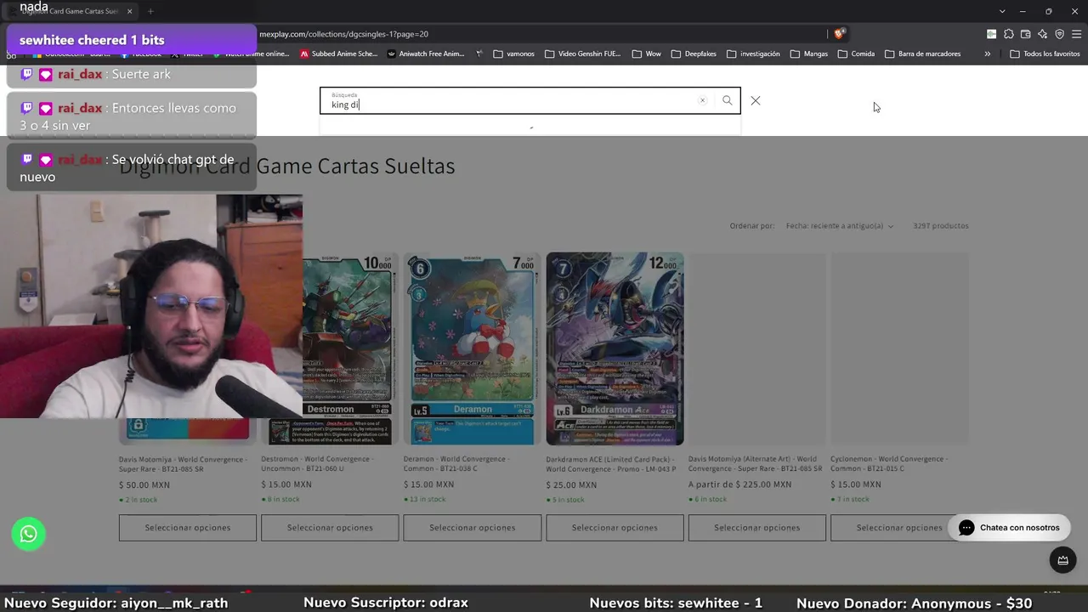Image resolution: width=1088 pixels, height=612 pixels.
Task: Select options for Deramon card
Action: point(473,527)
